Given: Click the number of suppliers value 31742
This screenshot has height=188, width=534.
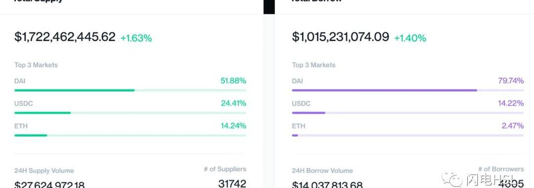Looking at the screenshot, I should pyautogui.click(x=232, y=184).
